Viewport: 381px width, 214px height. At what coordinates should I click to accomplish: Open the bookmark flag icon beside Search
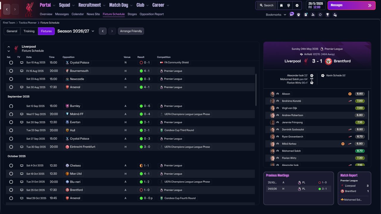(282, 5)
